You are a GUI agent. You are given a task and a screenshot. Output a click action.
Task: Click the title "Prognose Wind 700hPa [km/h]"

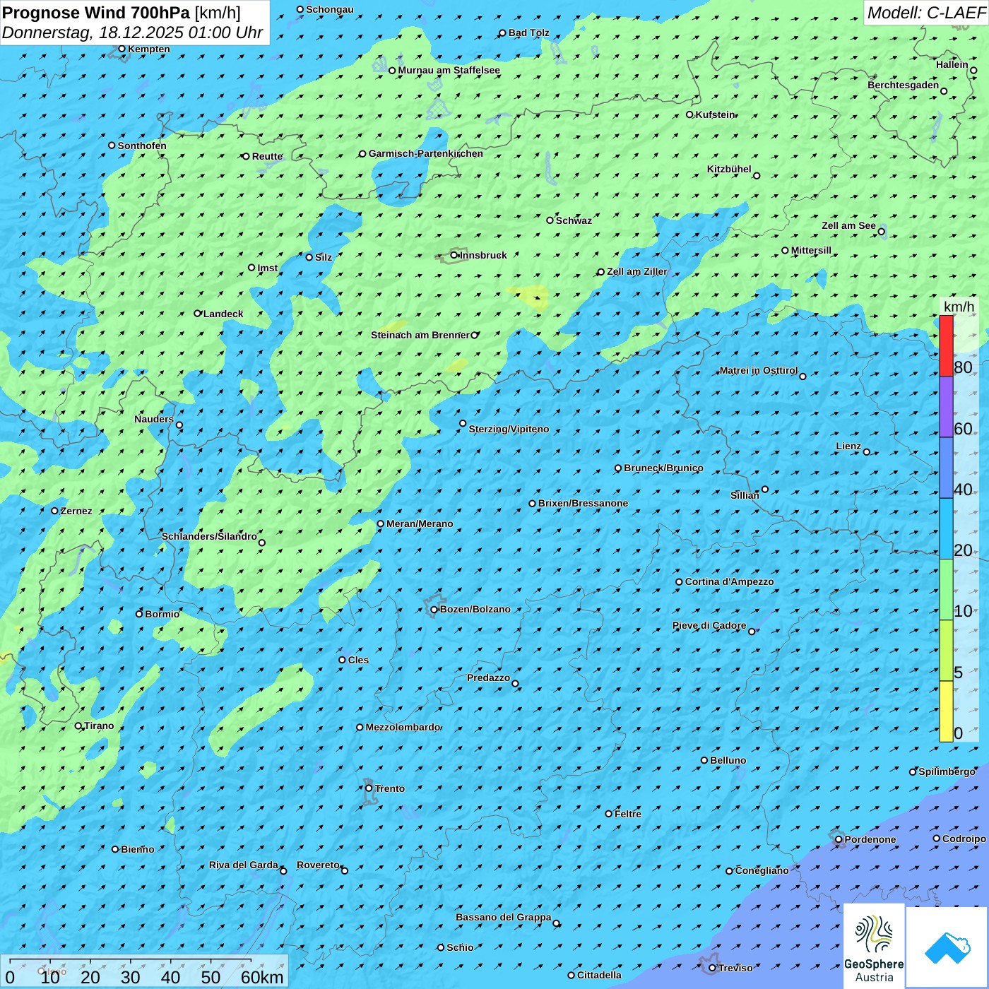[122, 13]
